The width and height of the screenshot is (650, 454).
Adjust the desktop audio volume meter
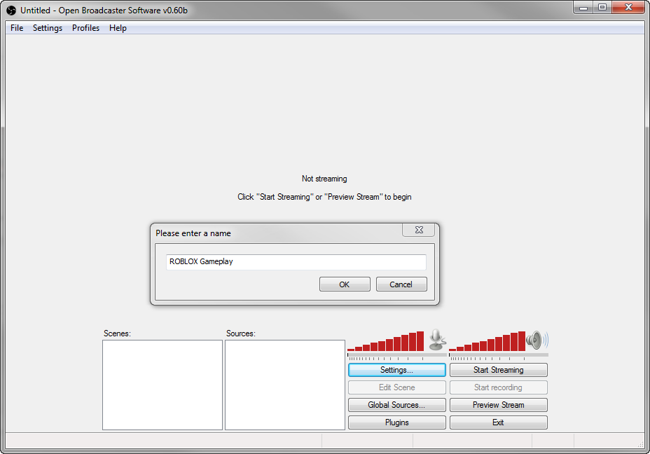coord(487,341)
